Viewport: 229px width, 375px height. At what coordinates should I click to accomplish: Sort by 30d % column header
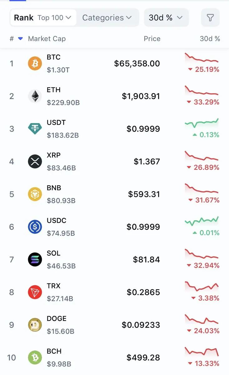click(210, 39)
